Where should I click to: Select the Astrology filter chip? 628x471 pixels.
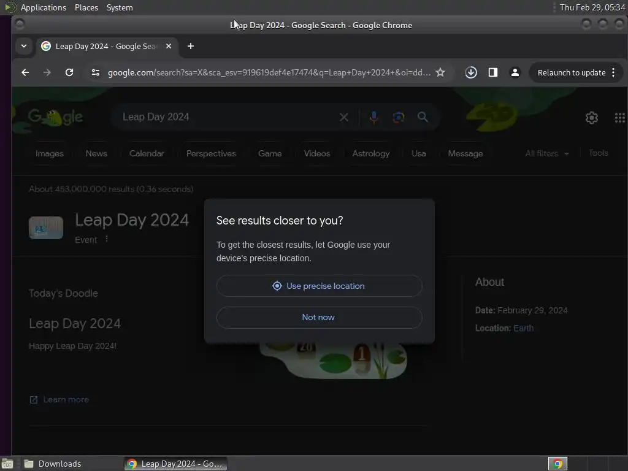(371, 153)
